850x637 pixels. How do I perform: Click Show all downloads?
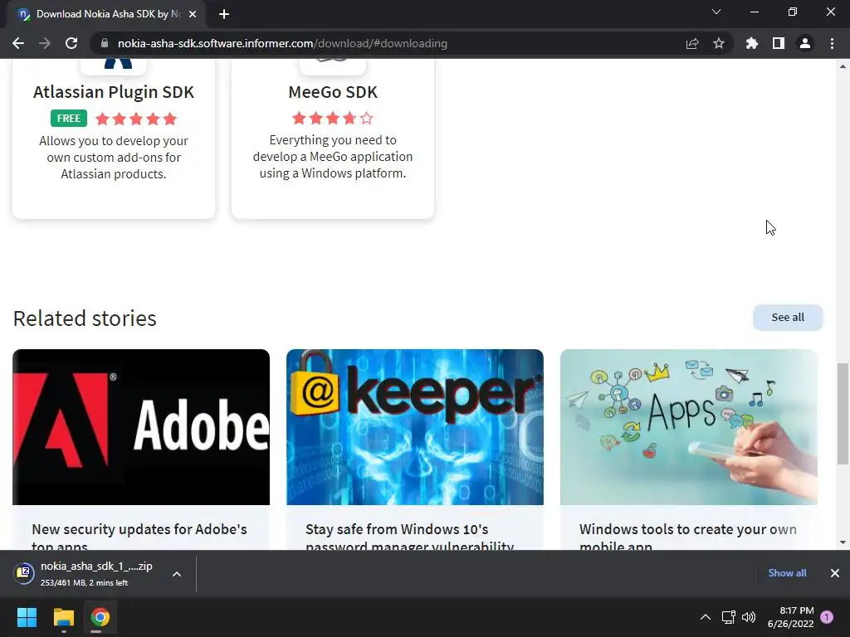click(x=787, y=573)
